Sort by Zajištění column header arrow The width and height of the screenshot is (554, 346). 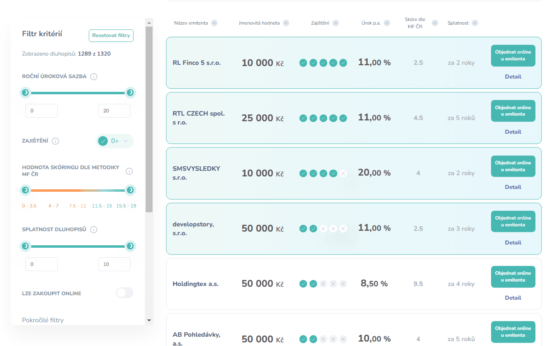[336, 23]
